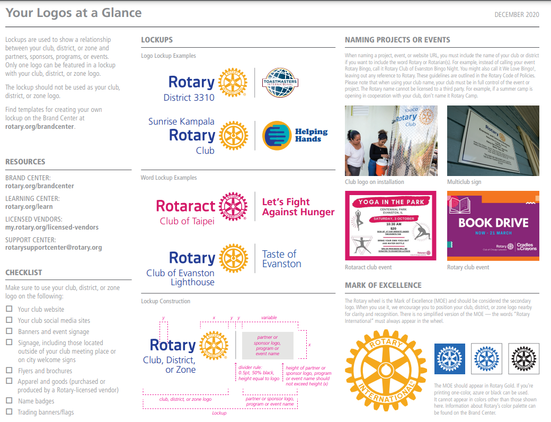Click the Yoga in the Park event poster
The image size is (551, 422).
pyautogui.click(x=391, y=226)
